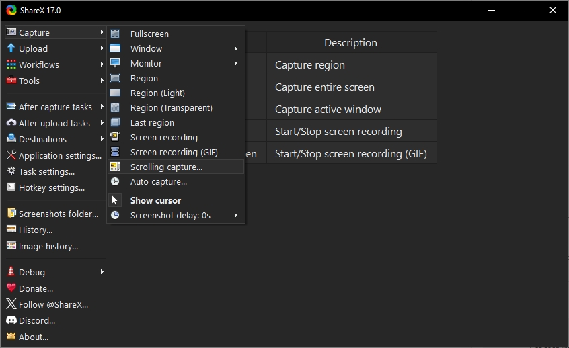Click the Scrolling capture icon

click(115, 167)
